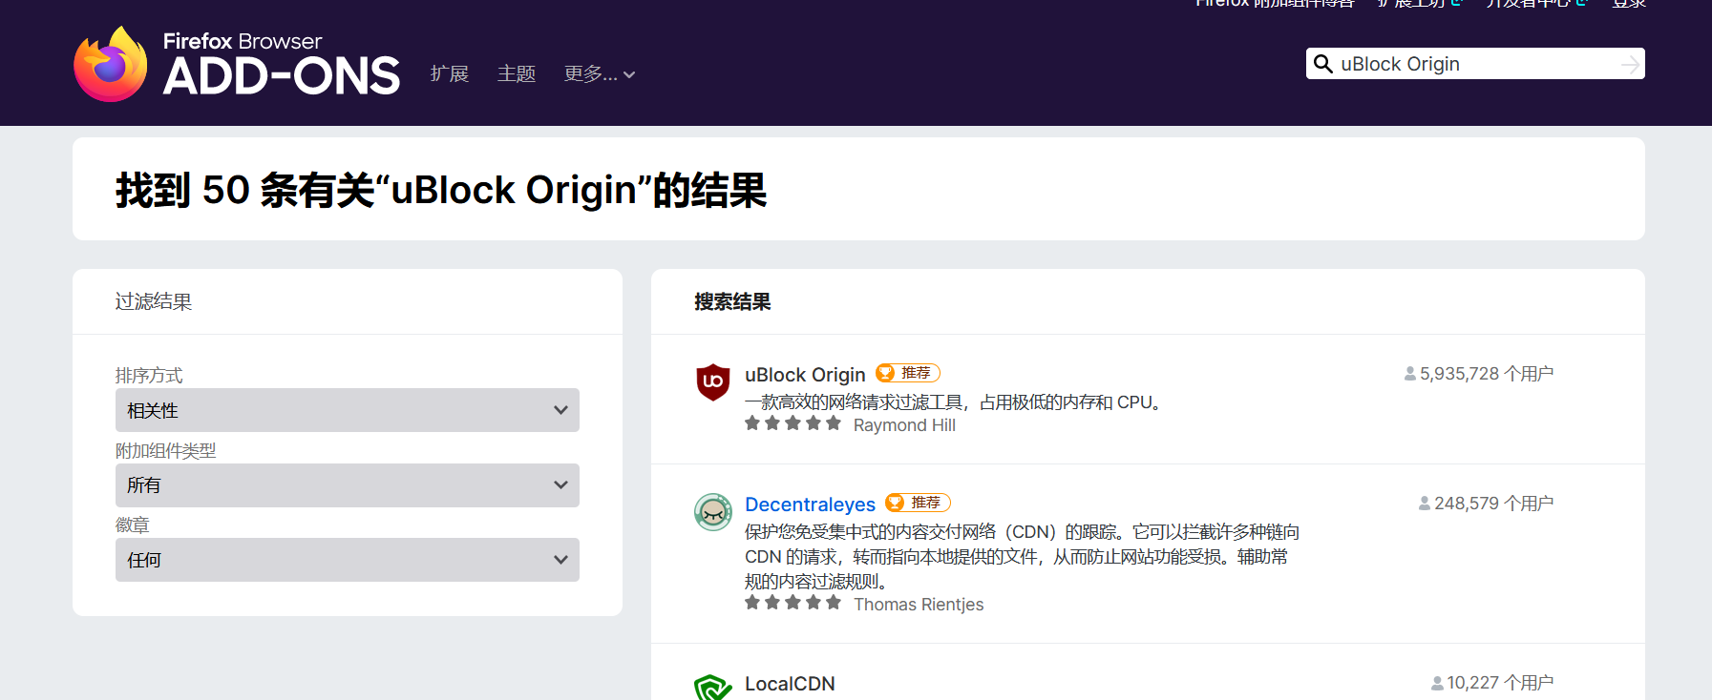
Task: Click the Firefox logo in the header
Action: (x=111, y=65)
